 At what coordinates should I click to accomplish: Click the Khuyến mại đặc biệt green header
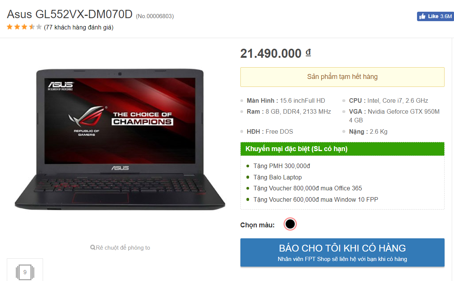click(342, 149)
